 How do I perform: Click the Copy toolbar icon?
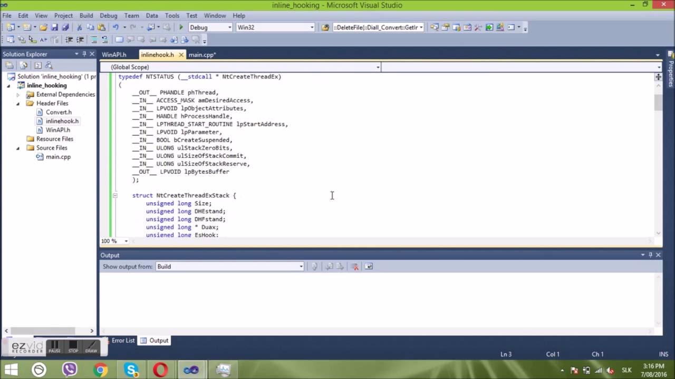pos(90,27)
